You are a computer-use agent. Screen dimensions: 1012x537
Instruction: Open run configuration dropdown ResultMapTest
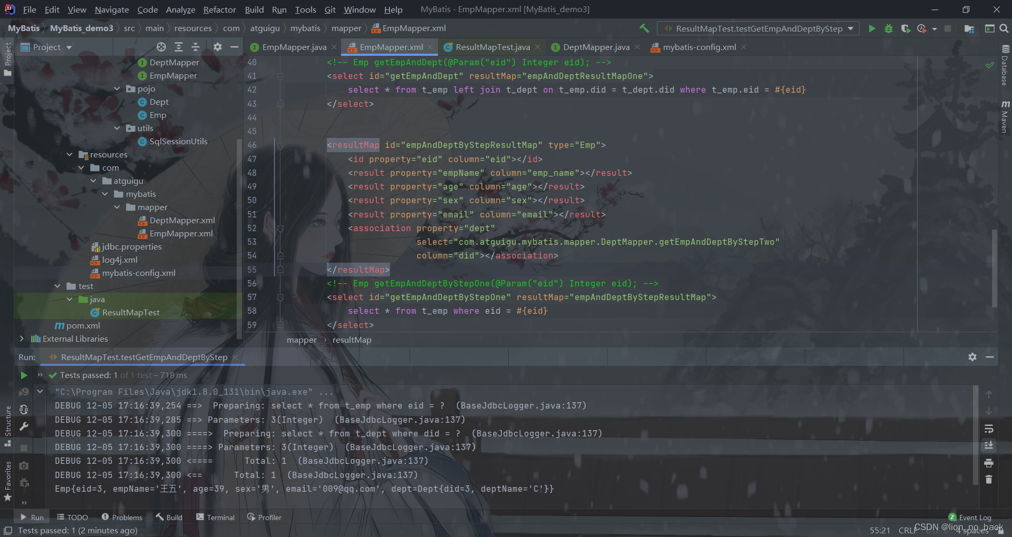pyautogui.click(x=759, y=28)
